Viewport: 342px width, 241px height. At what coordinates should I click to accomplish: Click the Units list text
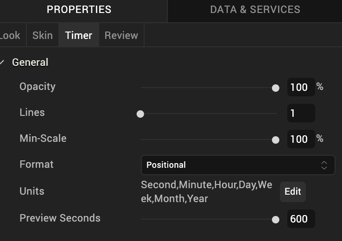(206, 191)
